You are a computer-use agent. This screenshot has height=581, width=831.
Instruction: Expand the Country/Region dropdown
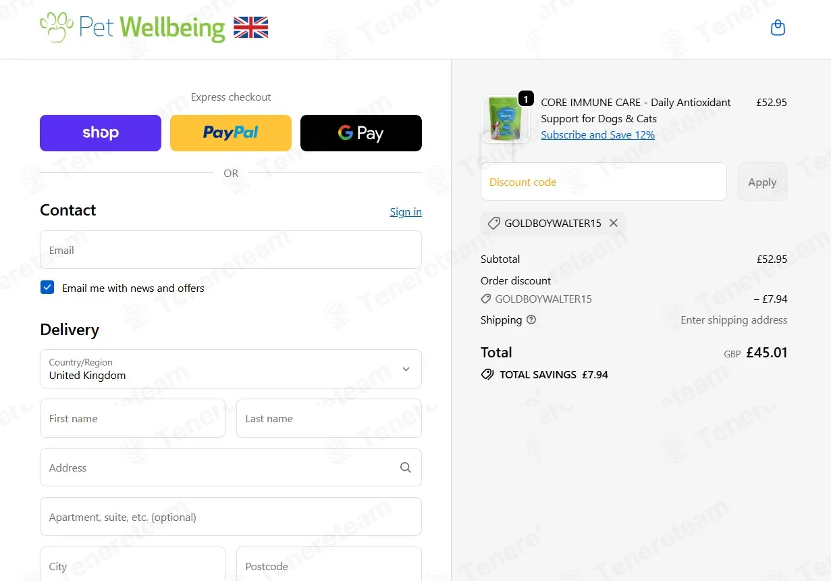tap(231, 369)
